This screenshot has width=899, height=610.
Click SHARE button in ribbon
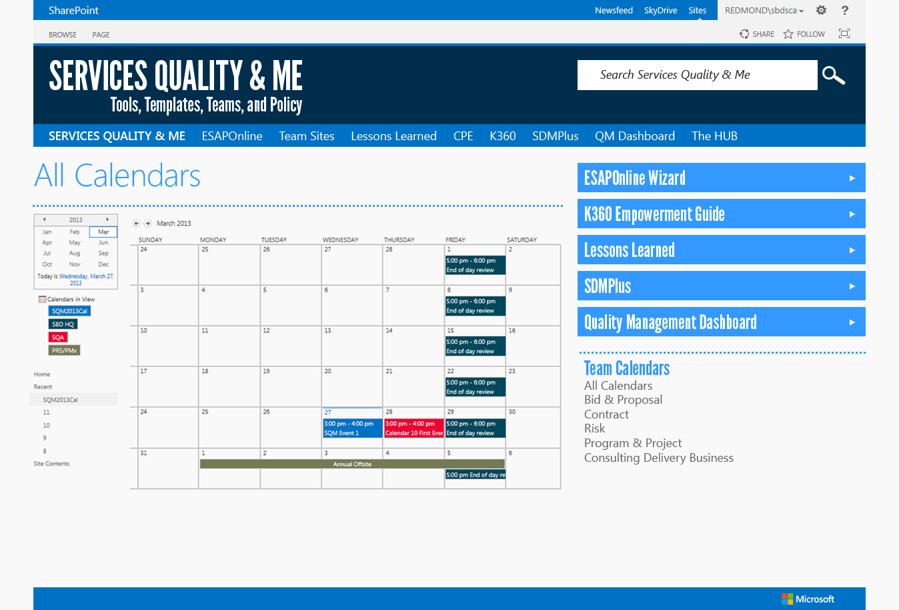[757, 34]
